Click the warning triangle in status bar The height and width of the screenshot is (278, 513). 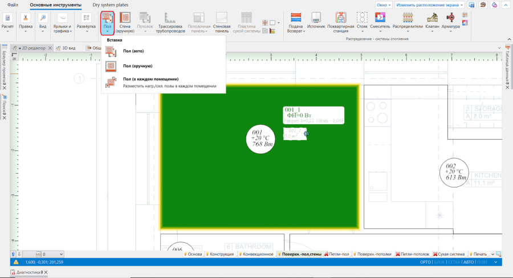16,262
